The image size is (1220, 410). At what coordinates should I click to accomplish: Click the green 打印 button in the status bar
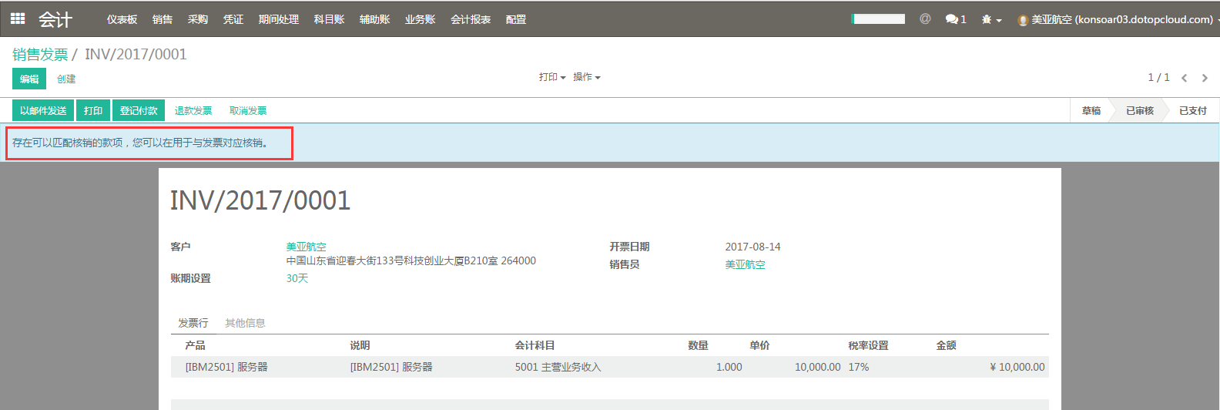[x=93, y=110]
